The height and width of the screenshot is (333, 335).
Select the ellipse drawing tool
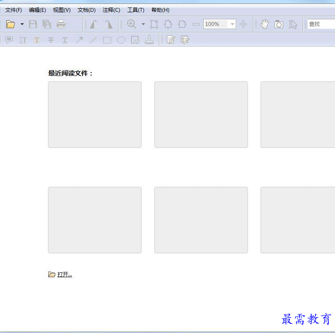click(x=121, y=40)
